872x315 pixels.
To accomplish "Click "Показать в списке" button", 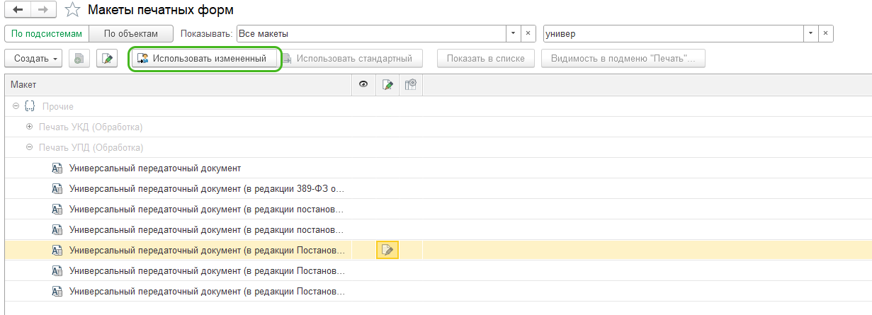I will [485, 58].
